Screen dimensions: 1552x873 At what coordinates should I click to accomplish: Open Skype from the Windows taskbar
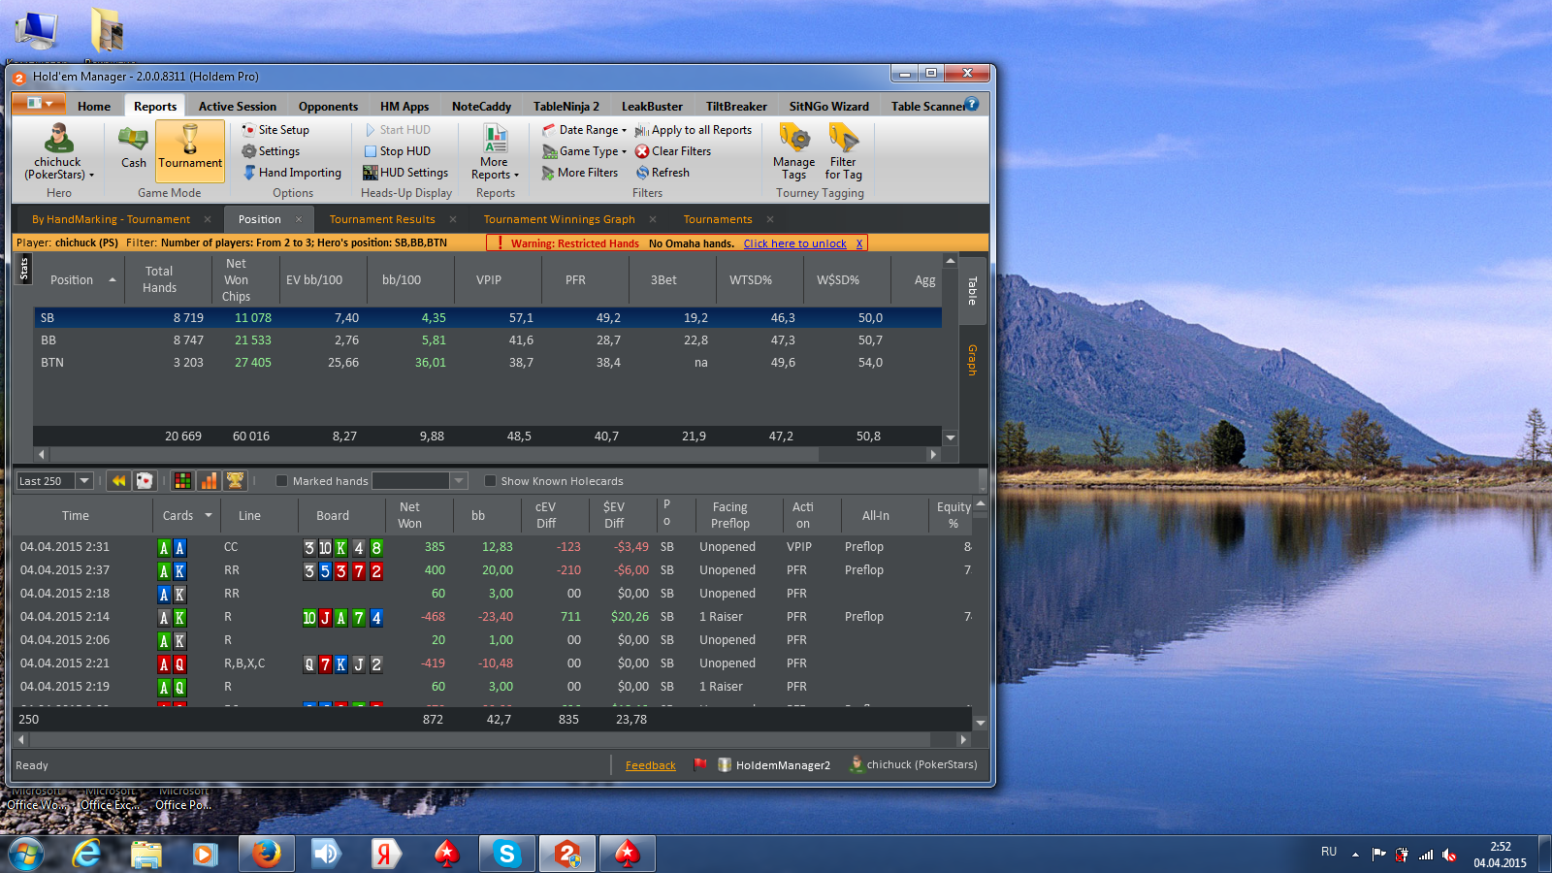click(x=506, y=854)
